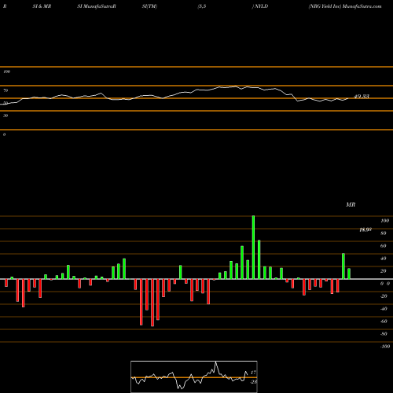Viewport: 393px width, 393px height.
Task: Click the -40 axis label on MR histogram
Action: tap(384, 309)
